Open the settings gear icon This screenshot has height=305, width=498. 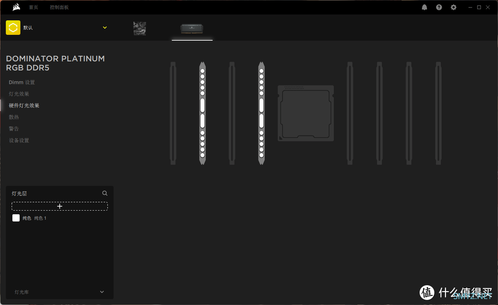click(454, 7)
